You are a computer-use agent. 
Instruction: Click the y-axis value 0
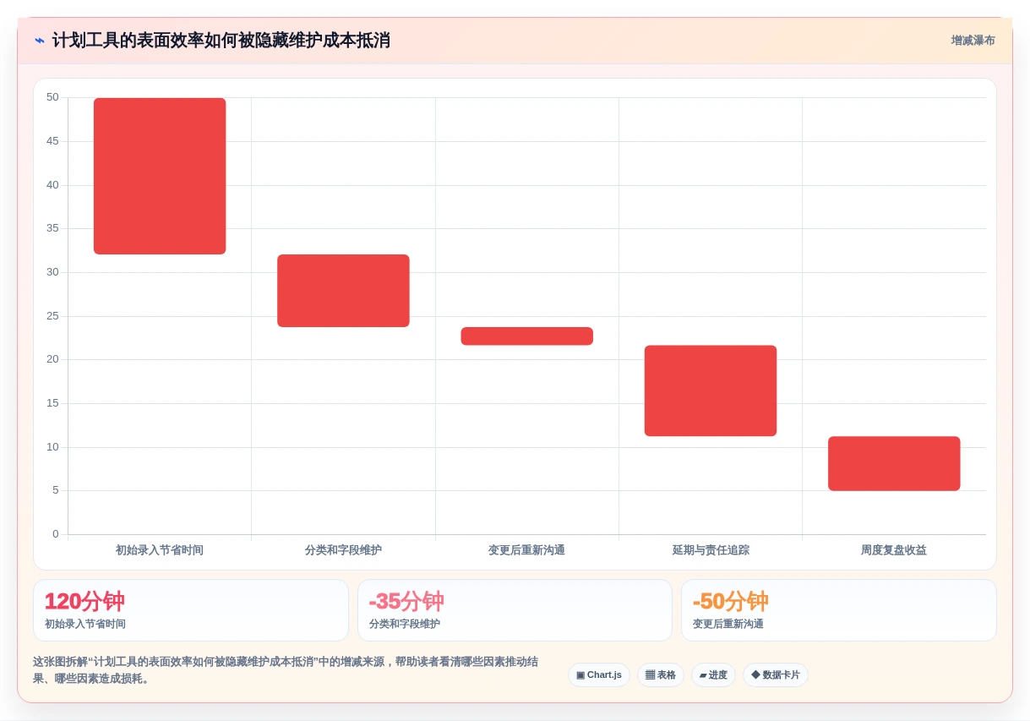coord(56,534)
